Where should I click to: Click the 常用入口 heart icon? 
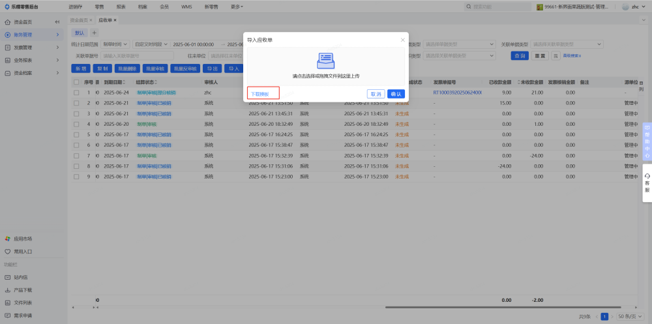[8, 251]
